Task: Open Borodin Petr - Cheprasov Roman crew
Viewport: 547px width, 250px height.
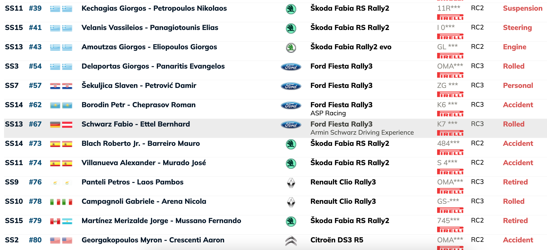Action: pos(138,105)
